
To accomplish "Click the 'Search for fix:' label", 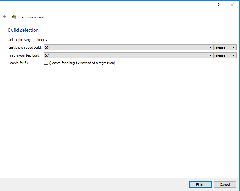I will click(x=19, y=63).
